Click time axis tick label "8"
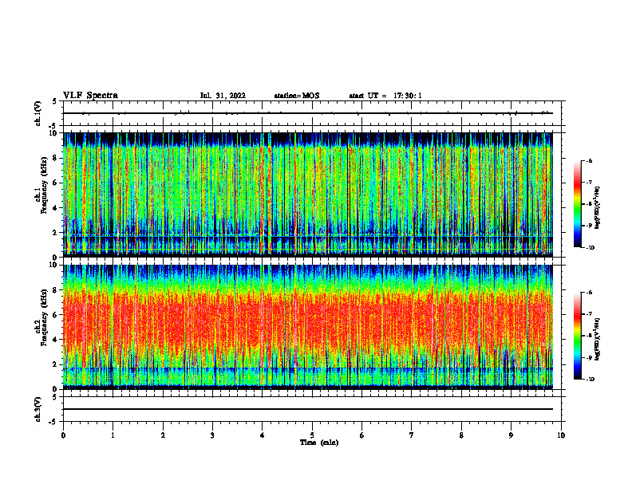This screenshot has width=632, height=488. point(461,435)
